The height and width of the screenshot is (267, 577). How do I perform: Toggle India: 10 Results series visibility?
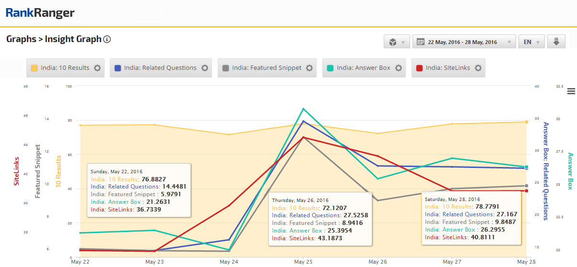(x=65, y=68)
